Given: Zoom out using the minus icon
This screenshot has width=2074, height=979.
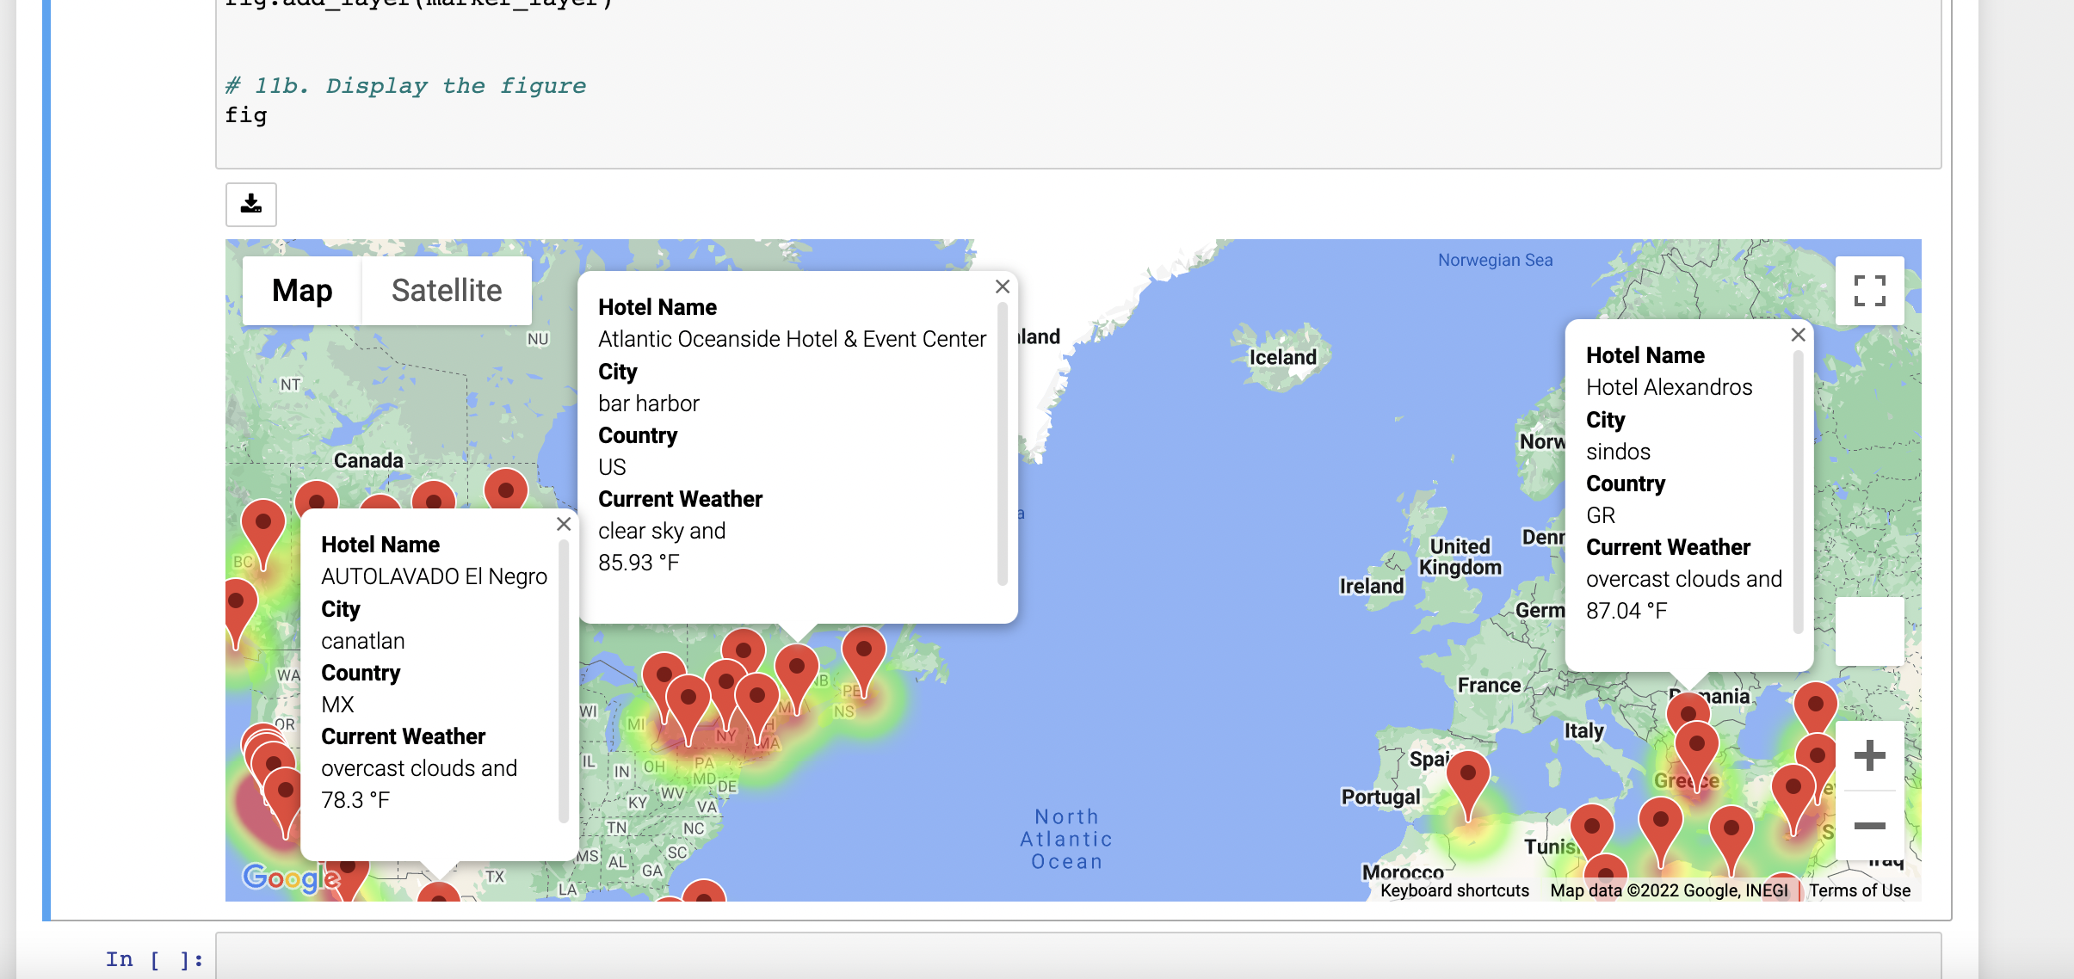Looking at the screenshot, I should pyautogui.click(x=1869, y=825).
